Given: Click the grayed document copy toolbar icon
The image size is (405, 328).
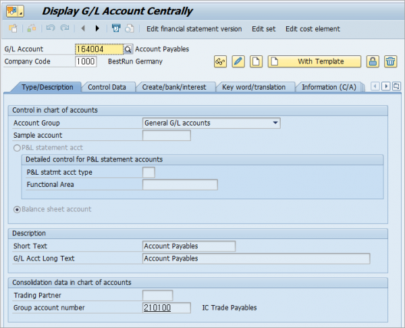Looking at the screenshot, I should [x=130, y=28].
